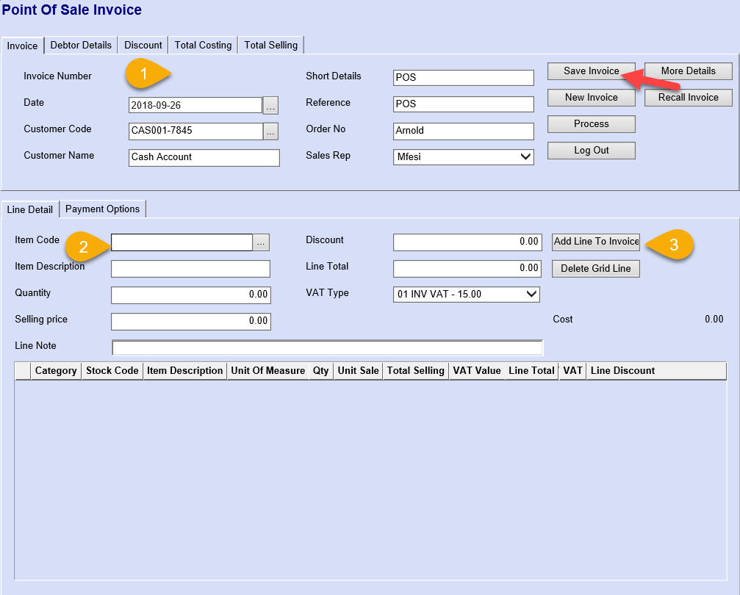
Task: Click Add Line To Invoice
Action: [596, 242]
